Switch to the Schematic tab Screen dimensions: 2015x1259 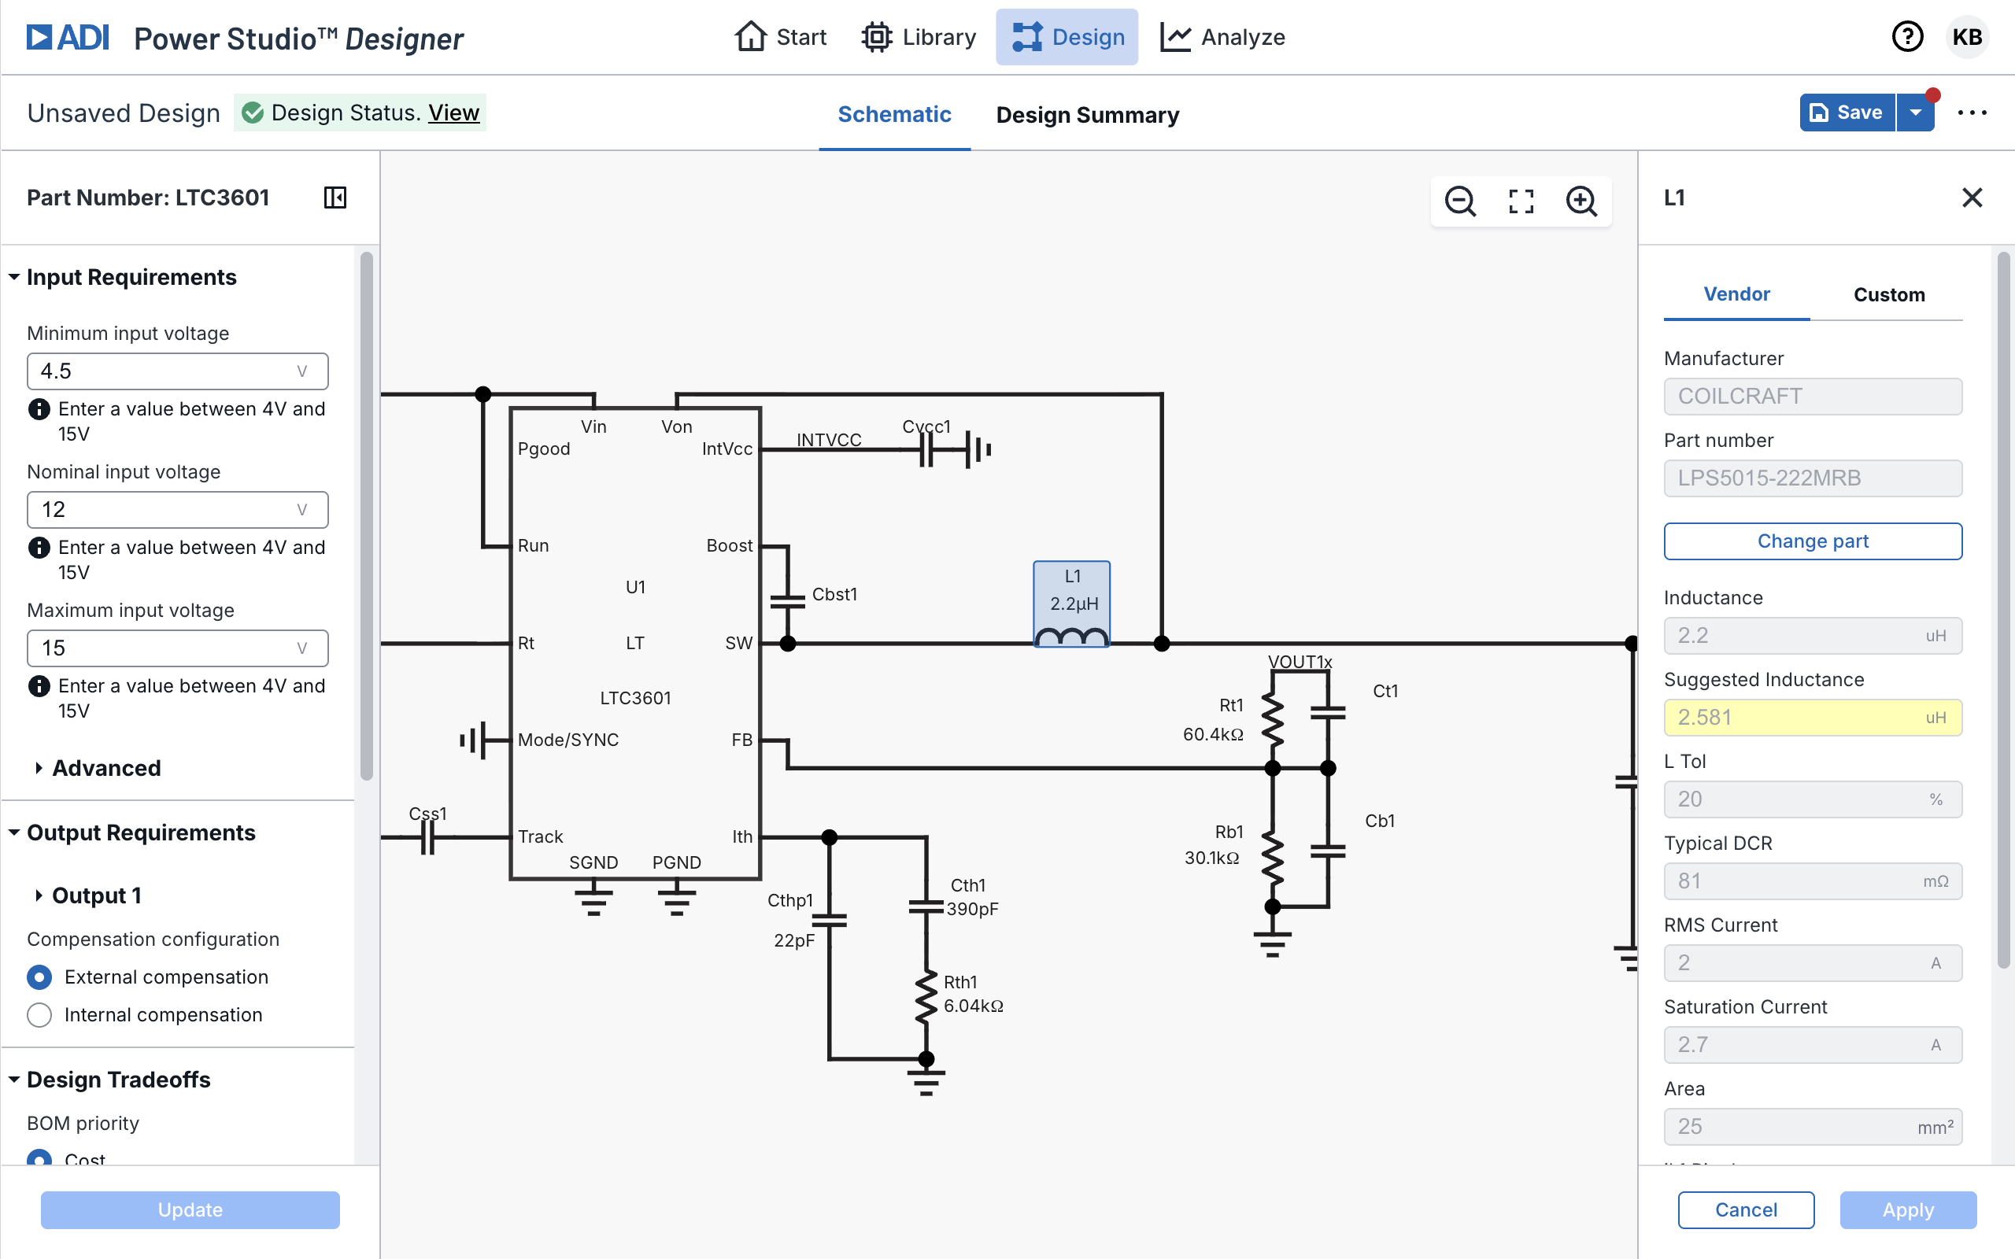click(894, 114)
